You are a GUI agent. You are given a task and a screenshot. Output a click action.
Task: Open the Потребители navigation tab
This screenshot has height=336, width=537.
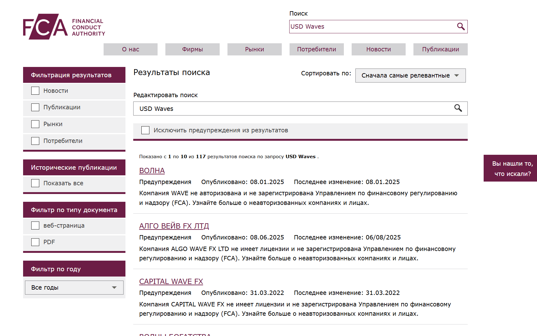[316, 49]
